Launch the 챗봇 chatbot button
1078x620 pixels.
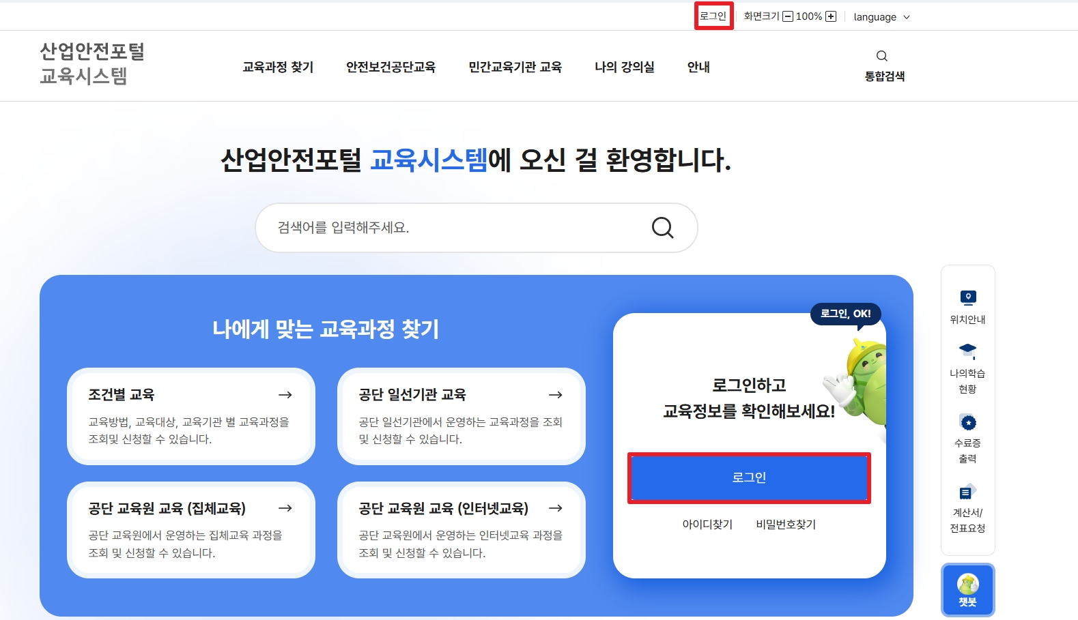pyautogui.click(x=967, y=590)
